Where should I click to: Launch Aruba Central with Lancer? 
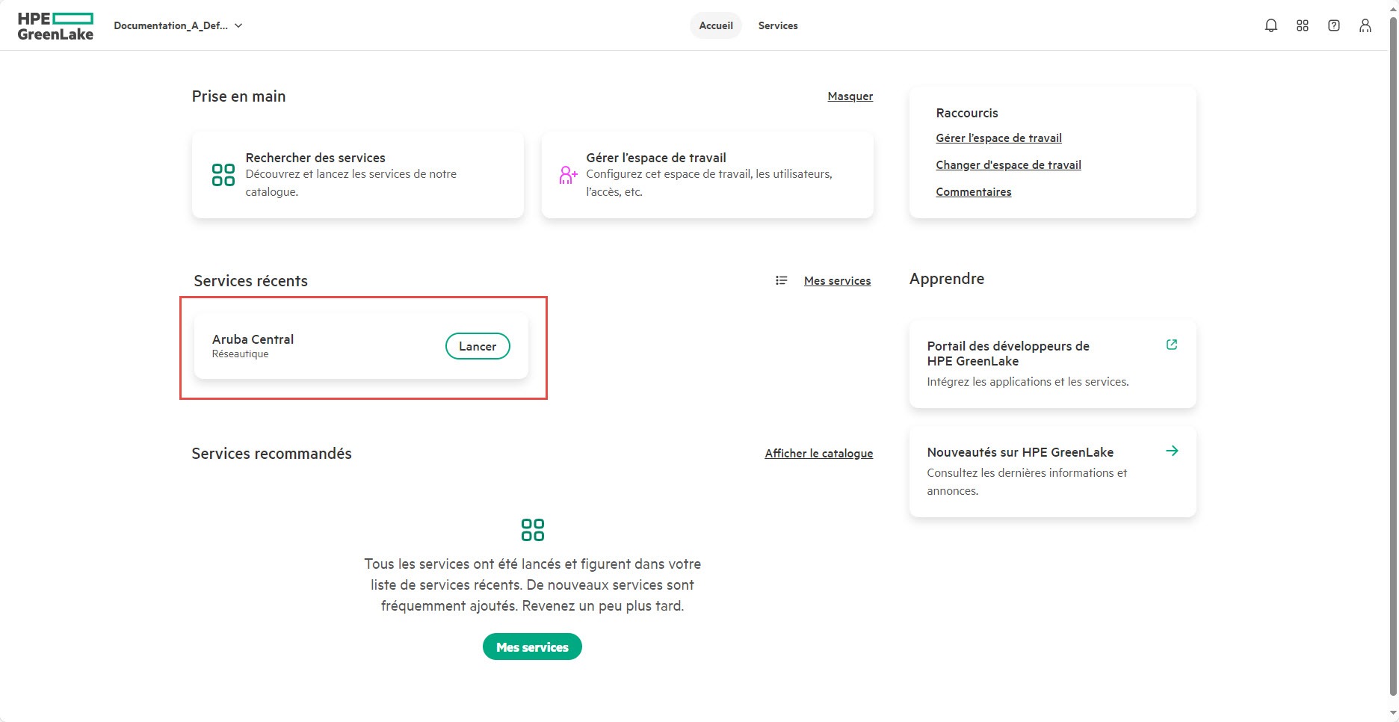[477, 346]
